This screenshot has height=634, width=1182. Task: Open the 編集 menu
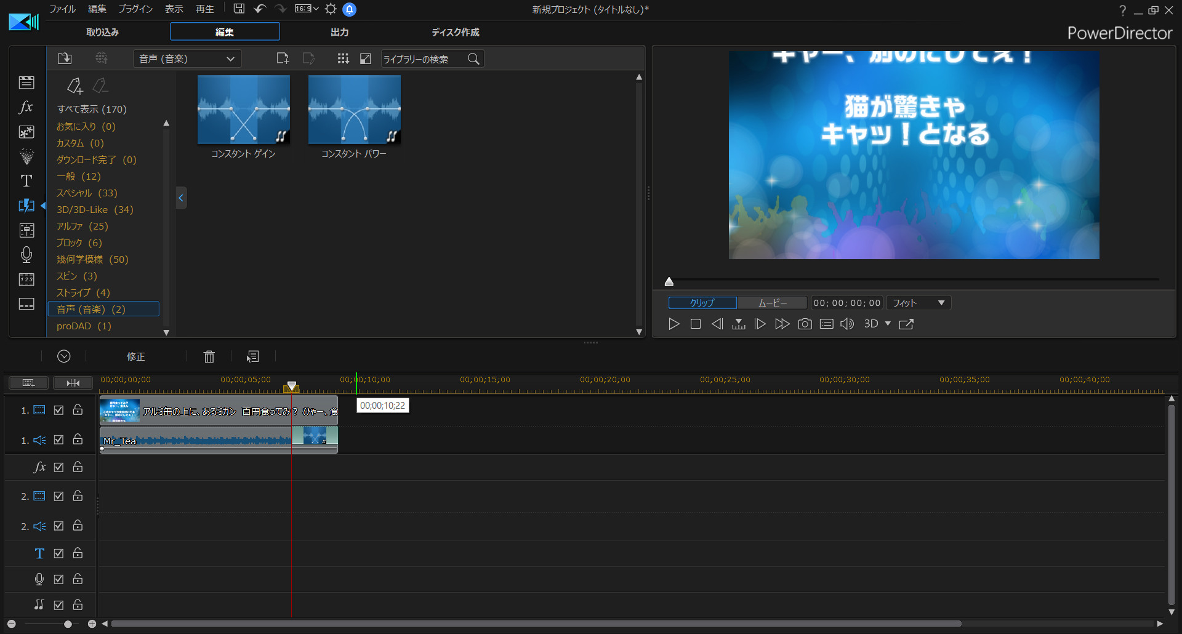(x=97, y=9)
